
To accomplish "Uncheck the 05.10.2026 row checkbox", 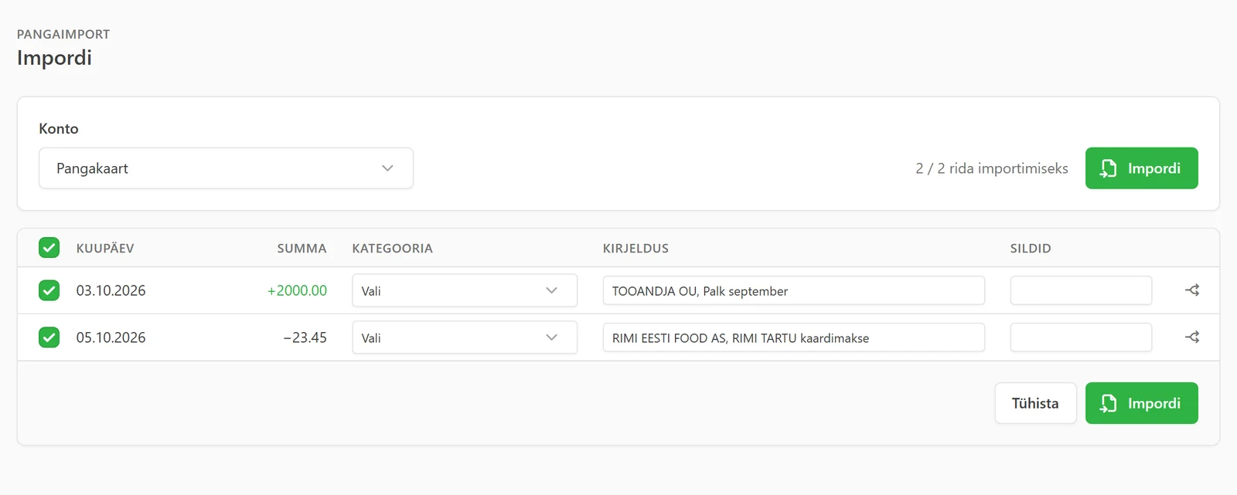I will coord(49,337).
